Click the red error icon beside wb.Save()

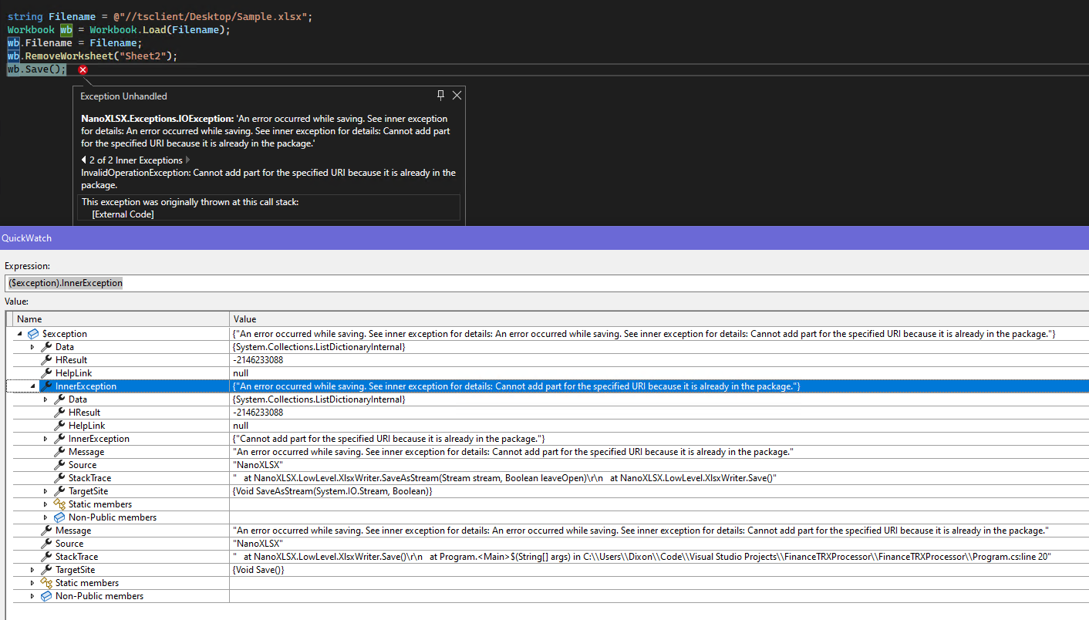[83, 69]
